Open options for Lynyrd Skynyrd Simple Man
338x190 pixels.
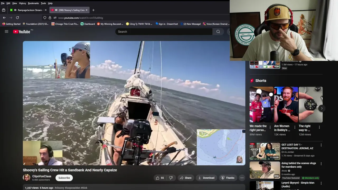[x=321, y=183]
